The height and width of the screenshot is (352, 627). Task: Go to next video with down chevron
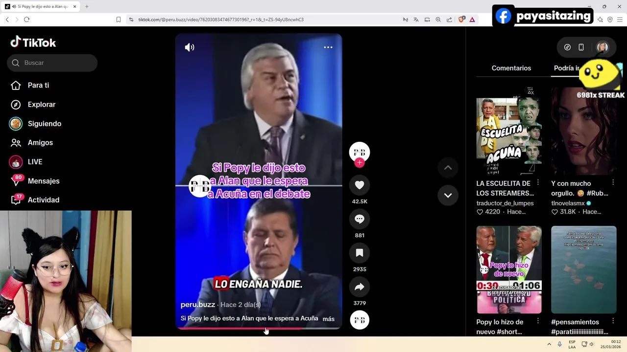tap(448, 195)
